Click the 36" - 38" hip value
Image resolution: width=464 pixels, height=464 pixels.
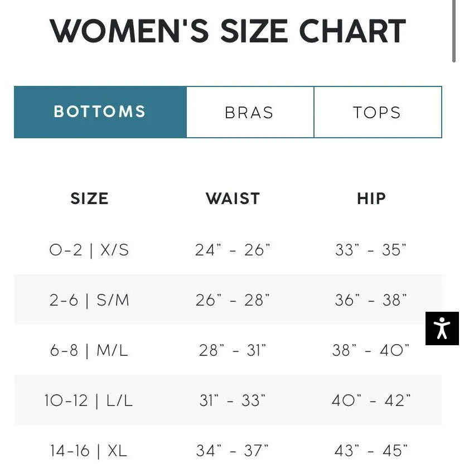click(371, 300)
